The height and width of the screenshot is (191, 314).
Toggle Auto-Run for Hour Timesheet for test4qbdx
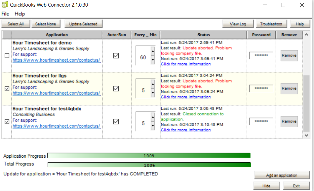pos(116,121)
